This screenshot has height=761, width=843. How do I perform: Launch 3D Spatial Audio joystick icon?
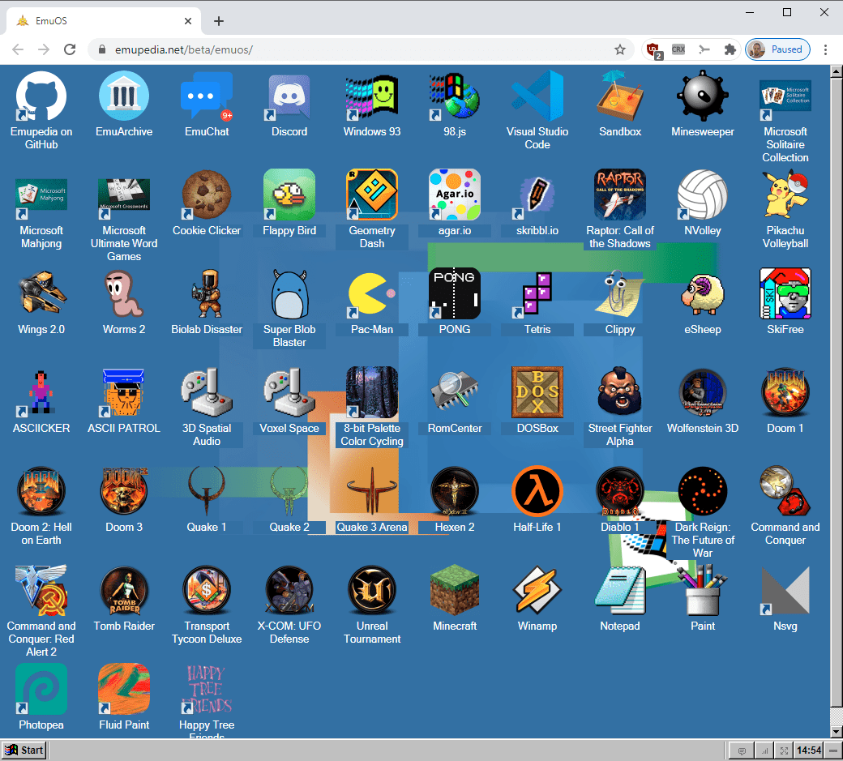tap(207, 392)
